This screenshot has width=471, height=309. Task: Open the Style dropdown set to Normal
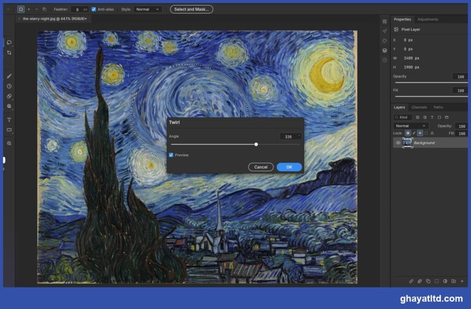pyautogui.click(x=148, y=9)
